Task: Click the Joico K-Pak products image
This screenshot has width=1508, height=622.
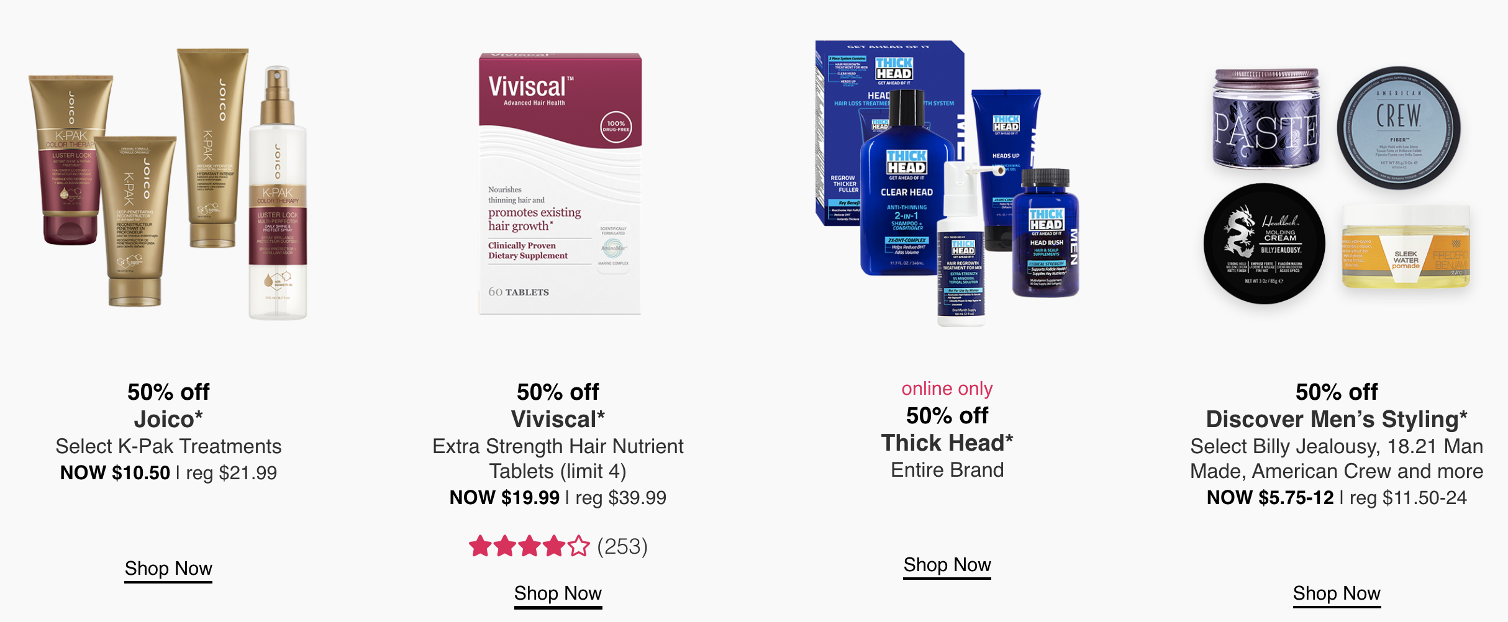Action: point(168,184)
